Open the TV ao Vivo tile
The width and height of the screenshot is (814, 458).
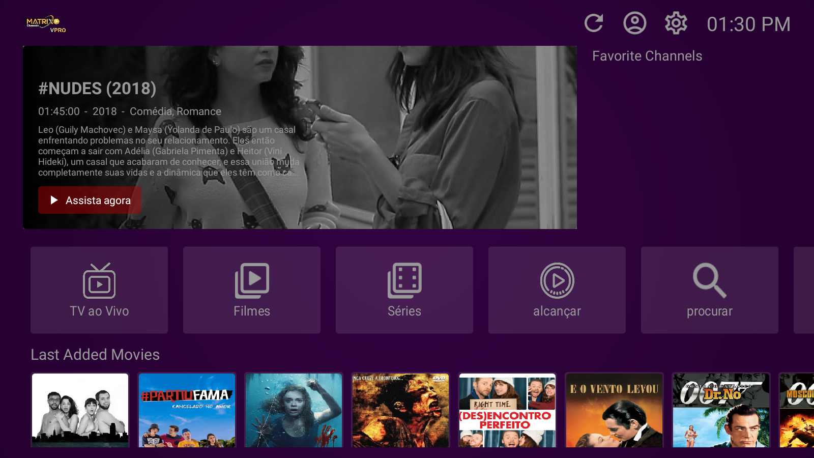[99, 290]
